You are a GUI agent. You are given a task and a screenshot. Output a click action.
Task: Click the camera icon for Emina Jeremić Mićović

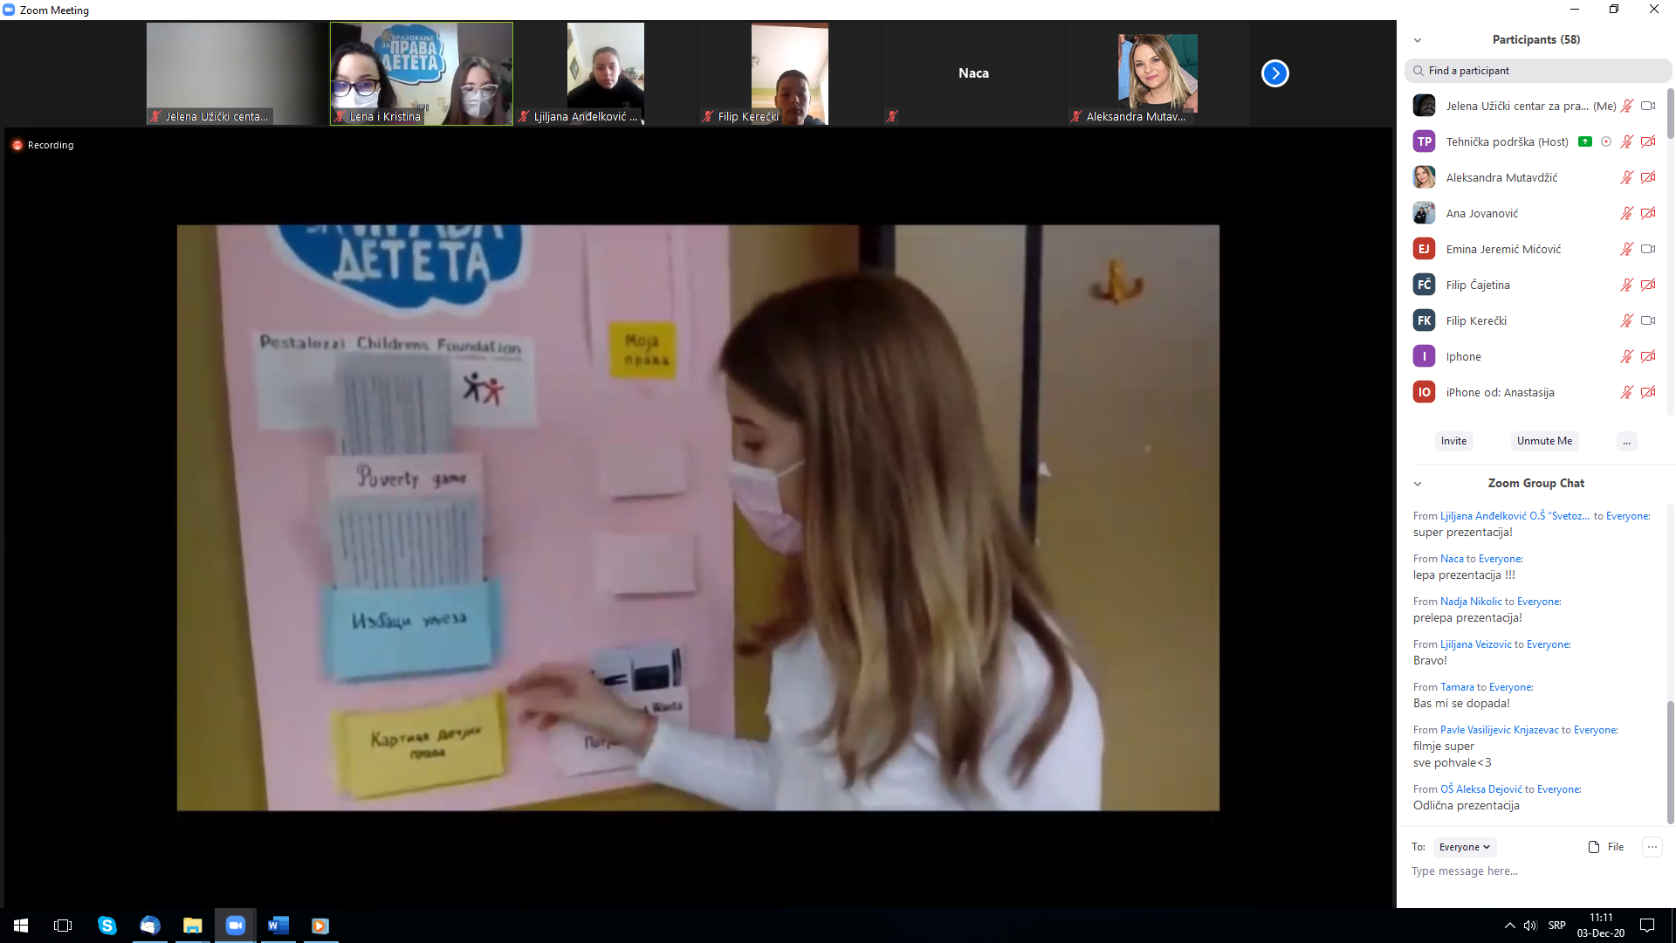pos(1648,249)
